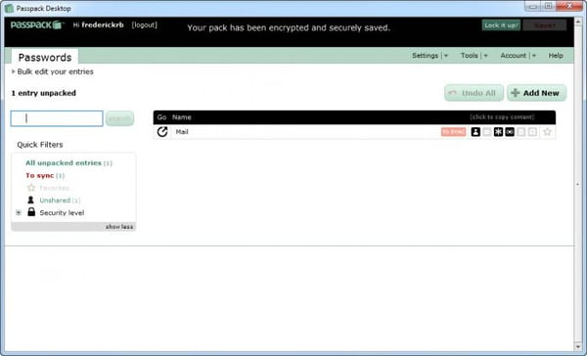Open the Help menu item

[556, 56]
